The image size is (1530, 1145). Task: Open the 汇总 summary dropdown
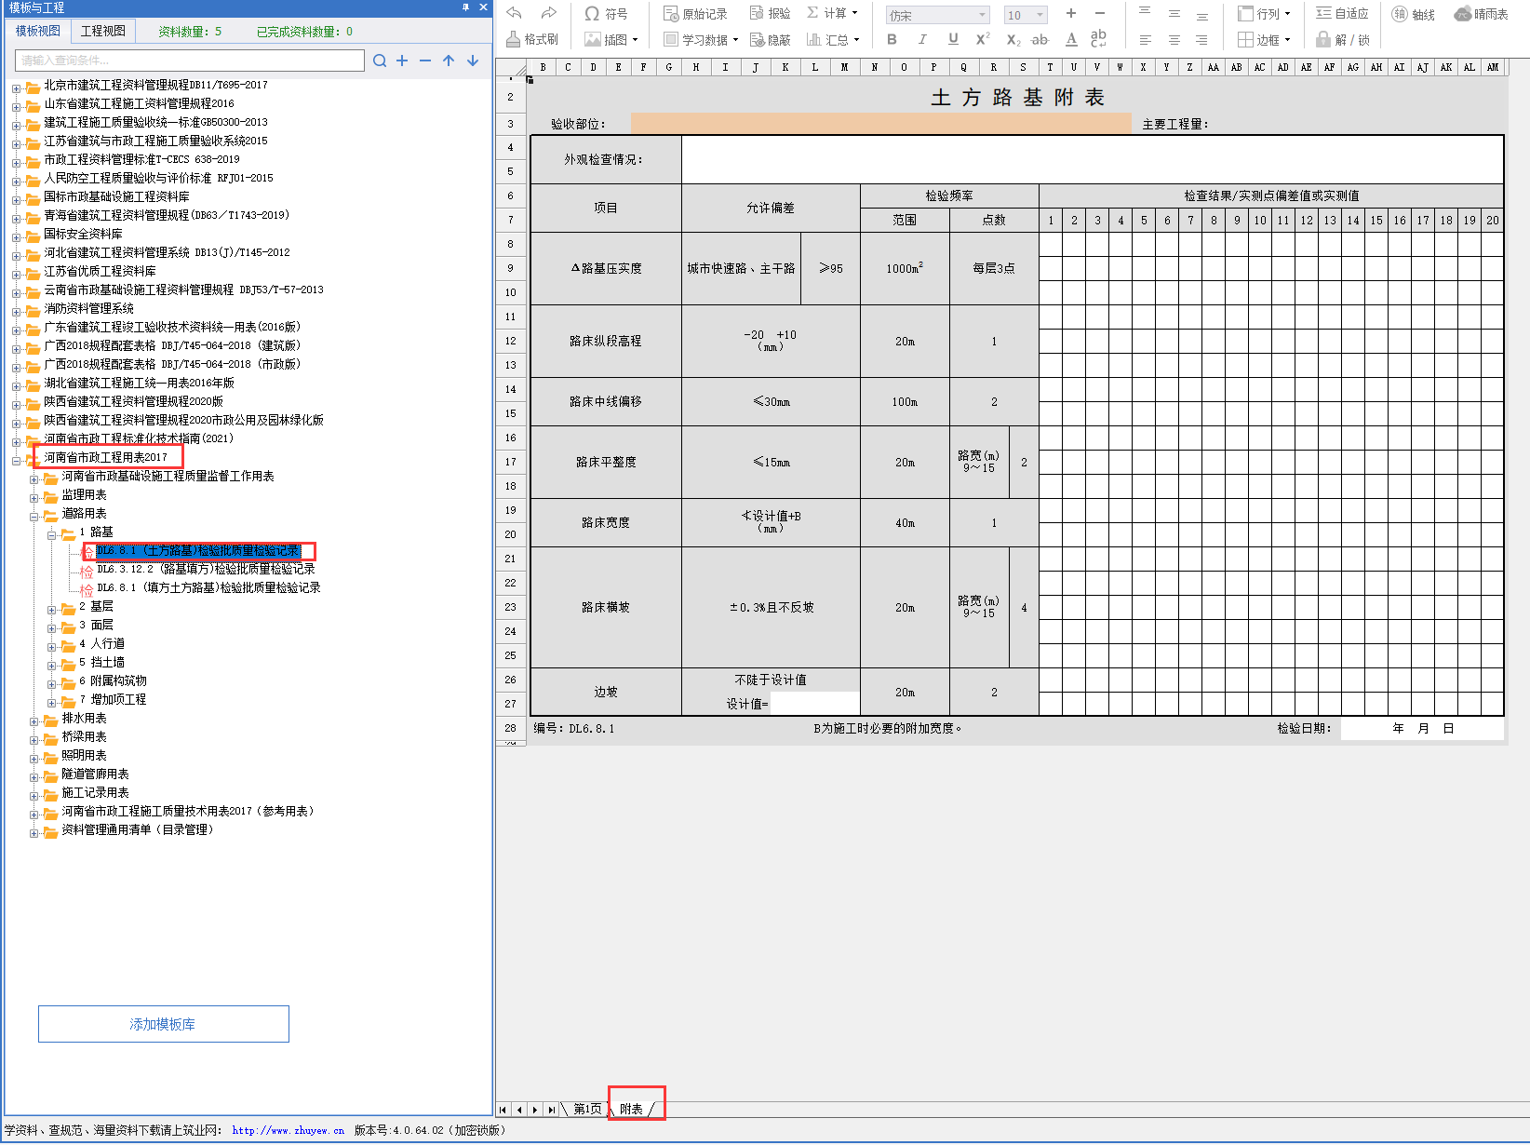(833, 39)
